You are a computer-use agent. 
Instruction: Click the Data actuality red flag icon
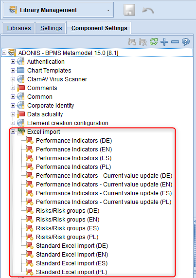coord(21,114)
